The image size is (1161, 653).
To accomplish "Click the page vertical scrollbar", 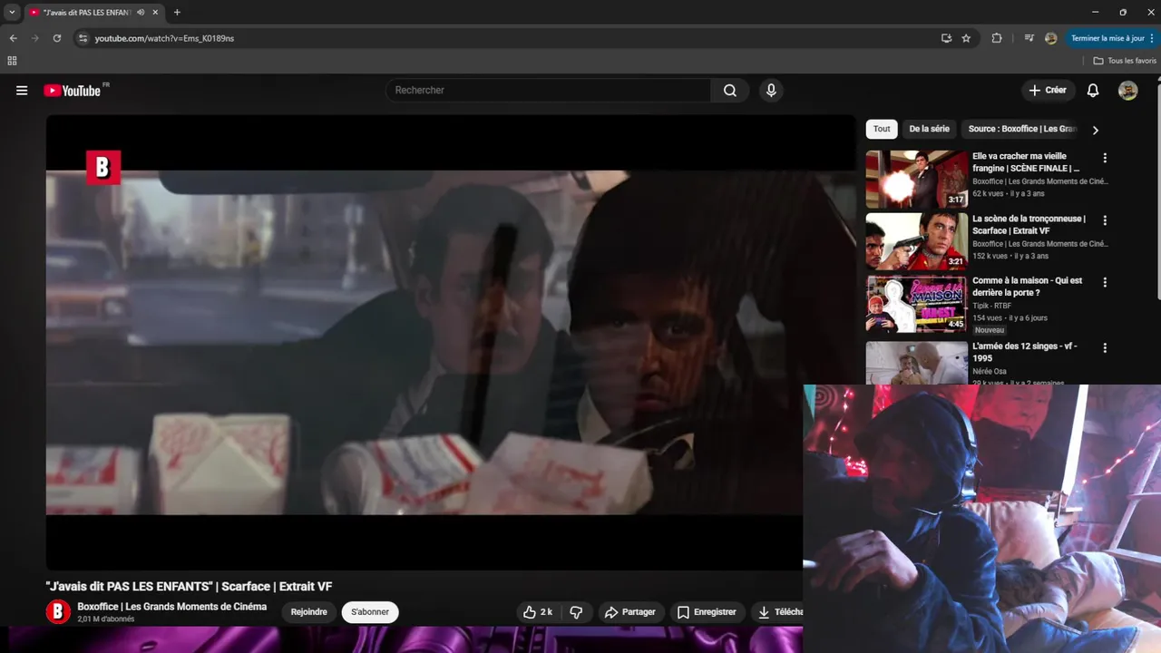I will (1157, 190).
